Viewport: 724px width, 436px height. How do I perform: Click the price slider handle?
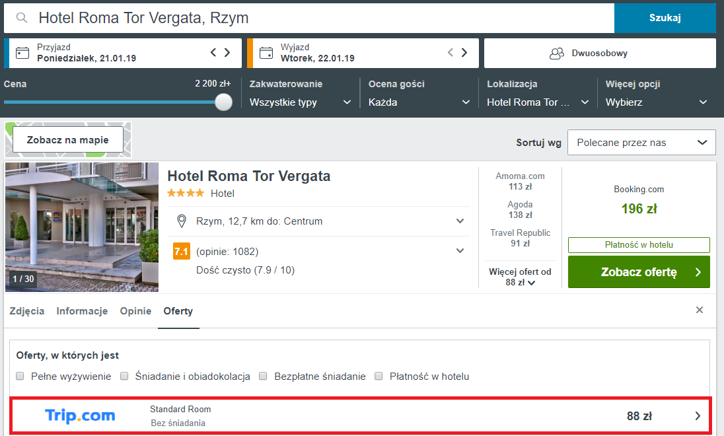223,102
